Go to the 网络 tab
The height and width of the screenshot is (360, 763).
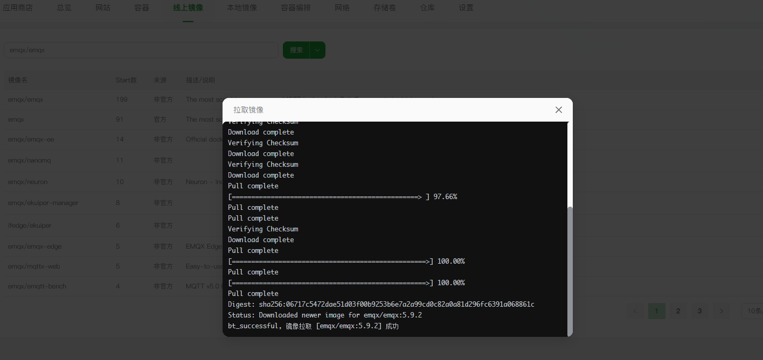click(x=342, y=8)
